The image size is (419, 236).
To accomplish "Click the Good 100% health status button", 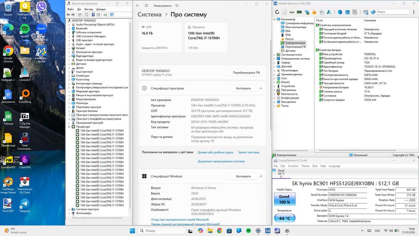I will click(x=285, y=199).
